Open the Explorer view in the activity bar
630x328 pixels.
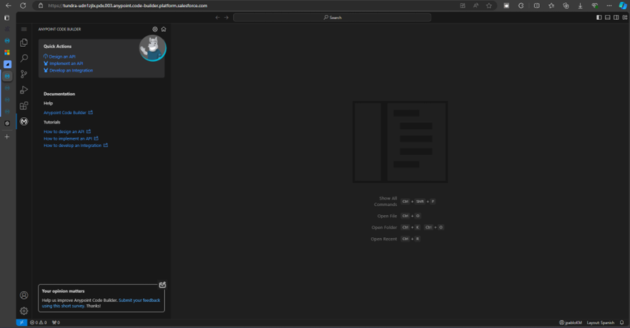(x=24, y=43)
